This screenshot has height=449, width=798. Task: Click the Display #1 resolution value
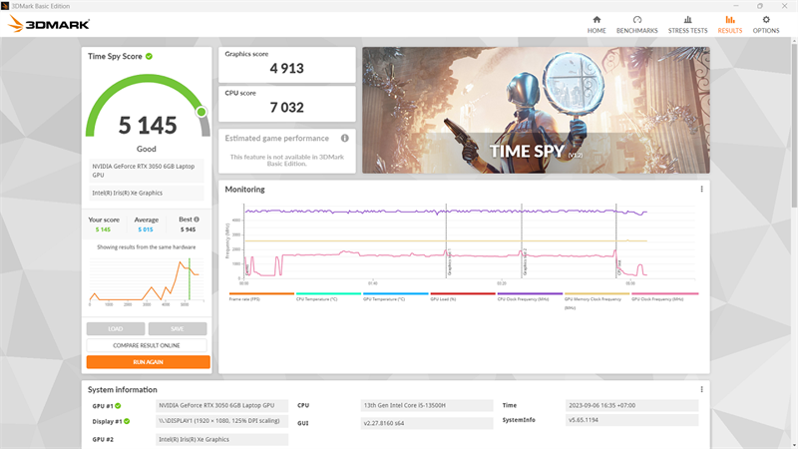(x=221, y=421)
